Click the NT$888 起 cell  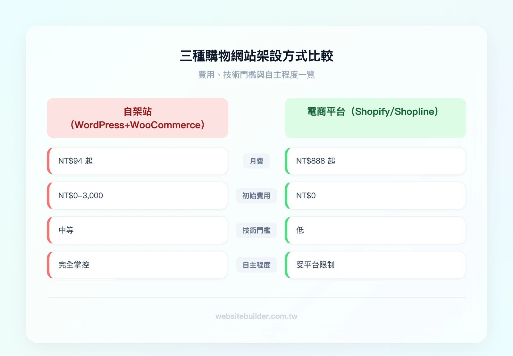375,161
